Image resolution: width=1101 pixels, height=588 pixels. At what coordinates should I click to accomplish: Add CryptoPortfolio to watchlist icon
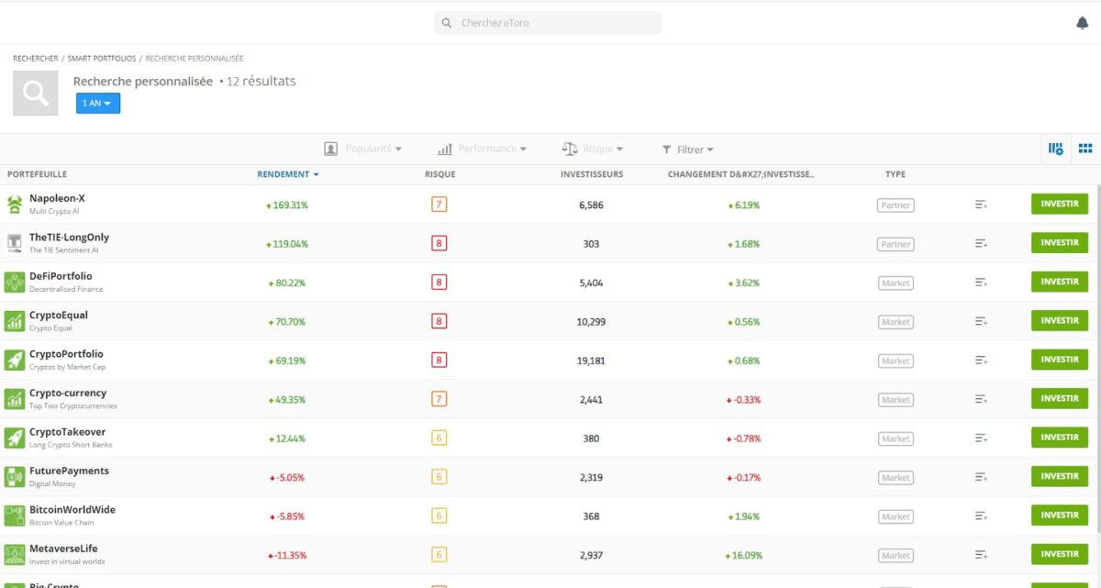pyautogui.click(x=981, y=361)
